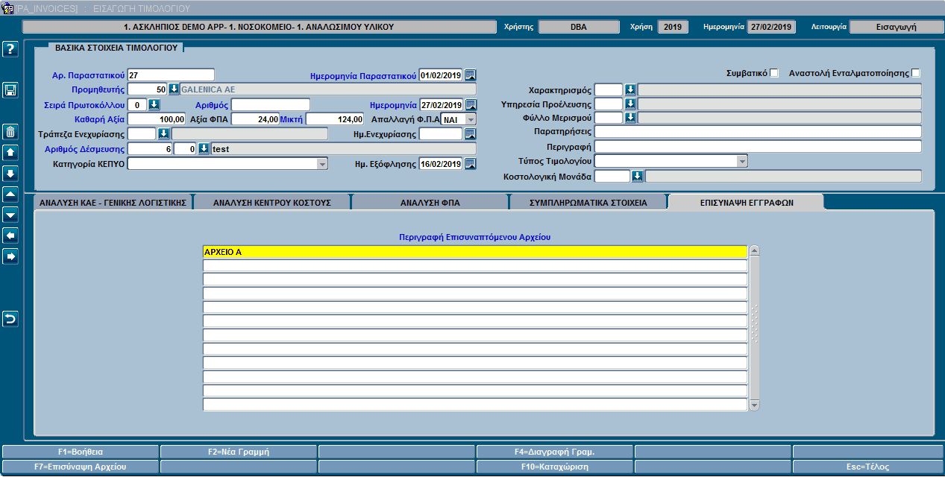Select the ΑΡΧΕΙΟ Α attachment row

click(474, 252)
